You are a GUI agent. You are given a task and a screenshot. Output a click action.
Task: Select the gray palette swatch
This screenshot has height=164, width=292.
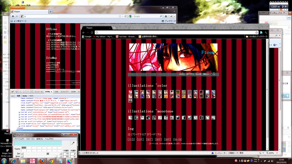pyautogui.click(x=24, y=148)
